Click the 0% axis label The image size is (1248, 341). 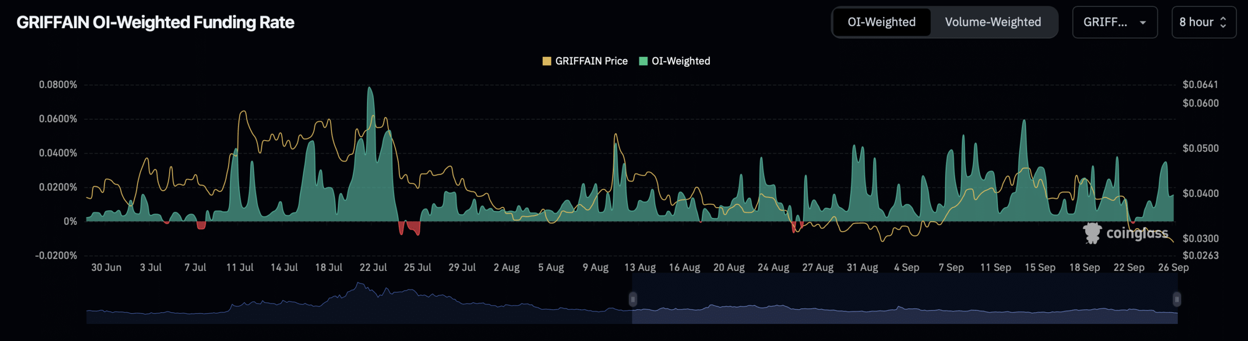pyautogui.click(x=70, y=221)
